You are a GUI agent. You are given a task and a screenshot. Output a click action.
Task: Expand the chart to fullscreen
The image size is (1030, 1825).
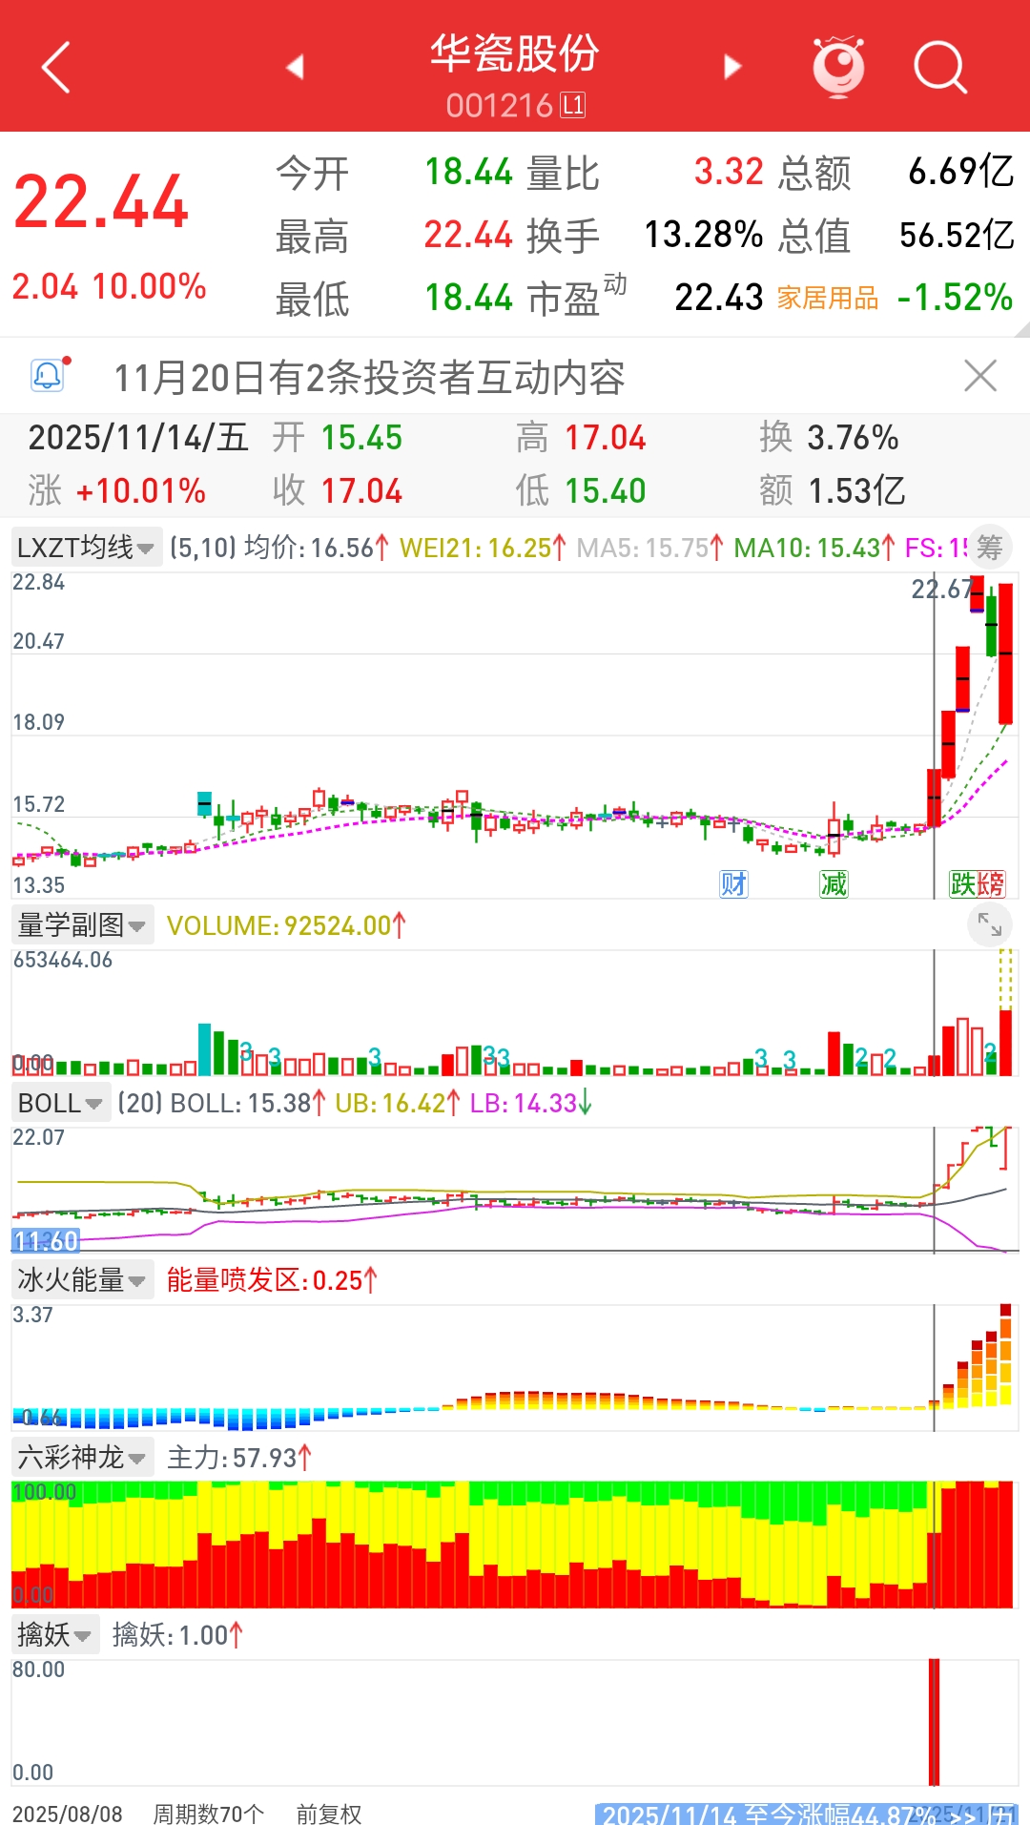(990, 924)
